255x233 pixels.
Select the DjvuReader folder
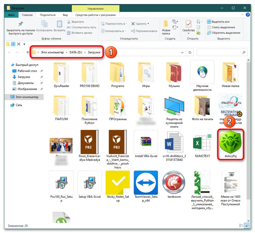pyautogui.click(x=62, y=75)
